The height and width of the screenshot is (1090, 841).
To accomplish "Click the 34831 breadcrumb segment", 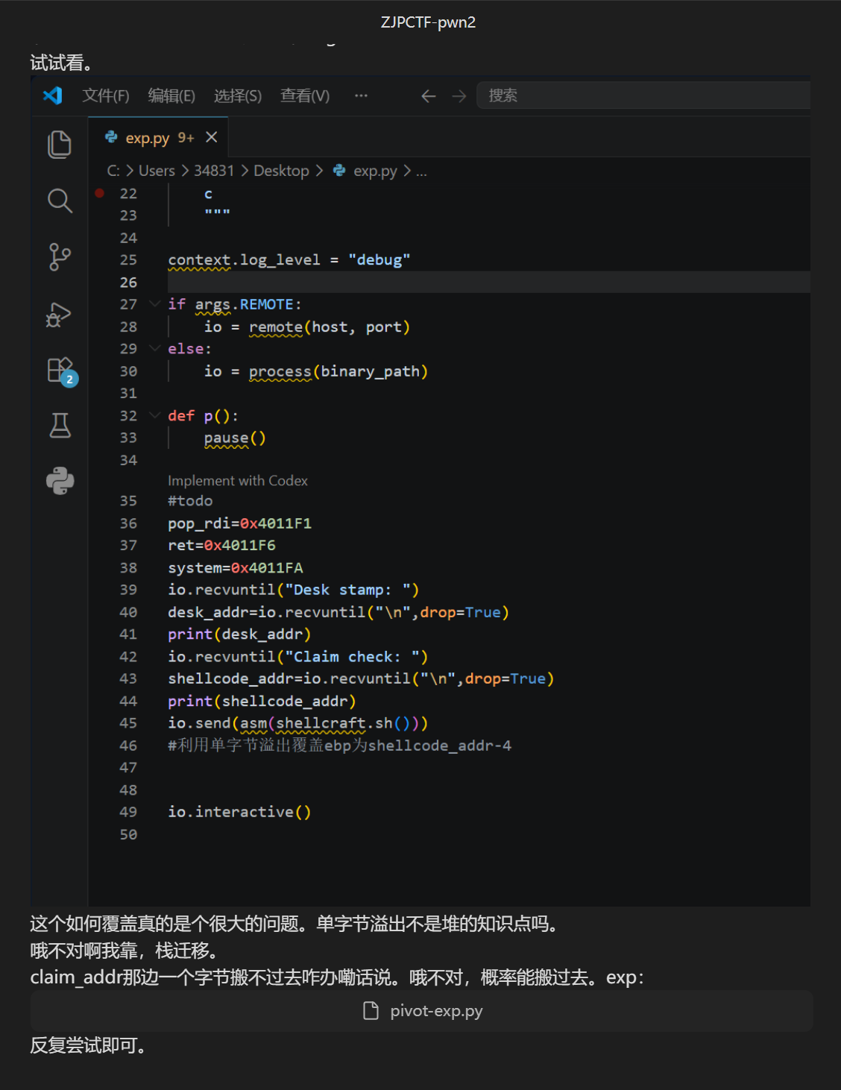I will coord(214,171).
